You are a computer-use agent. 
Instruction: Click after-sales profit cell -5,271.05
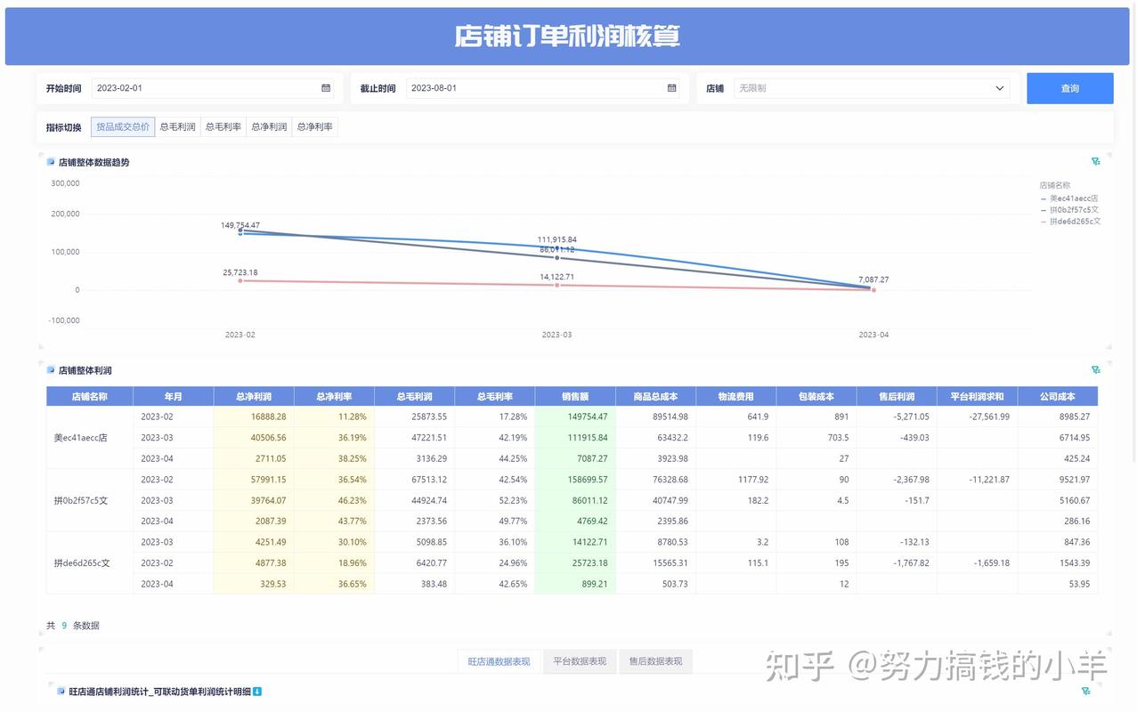pos(897,417)
